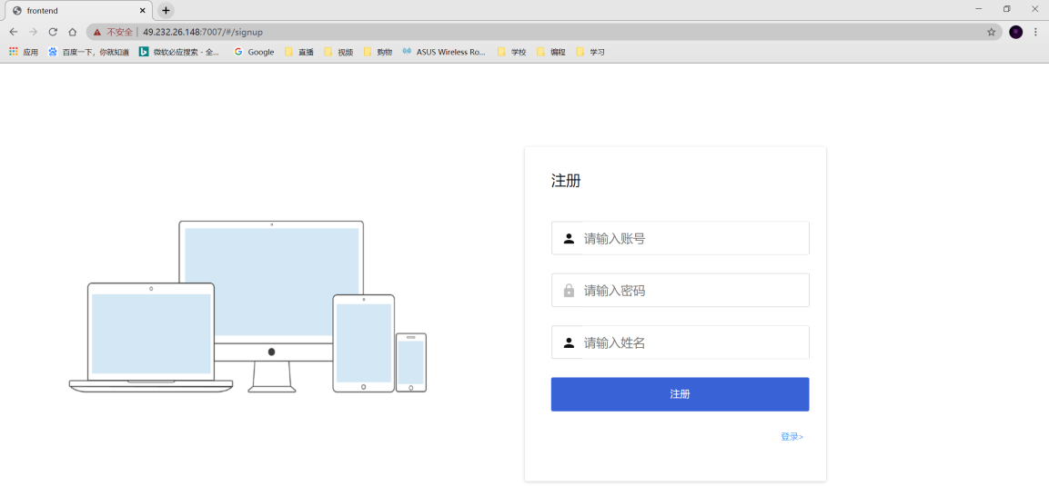Click the not-secure warning triangle icon

click(97, 32)
